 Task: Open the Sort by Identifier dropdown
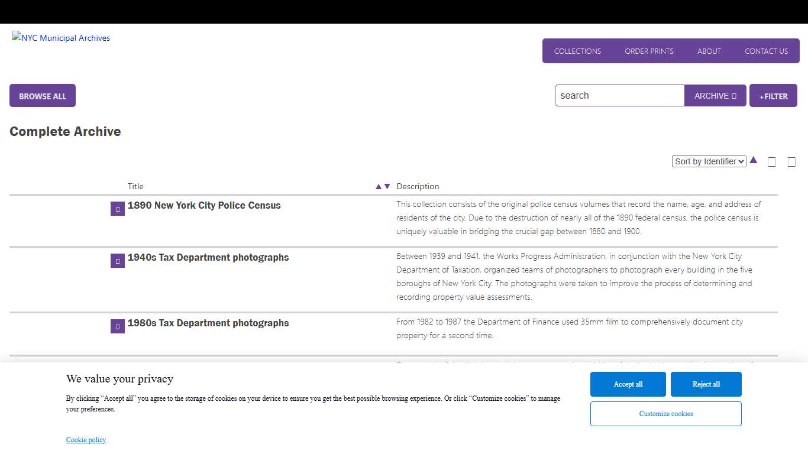point(709,161)
